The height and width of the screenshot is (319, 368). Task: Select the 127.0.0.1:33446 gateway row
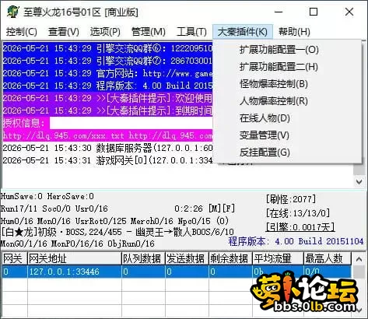coord(177,272)
